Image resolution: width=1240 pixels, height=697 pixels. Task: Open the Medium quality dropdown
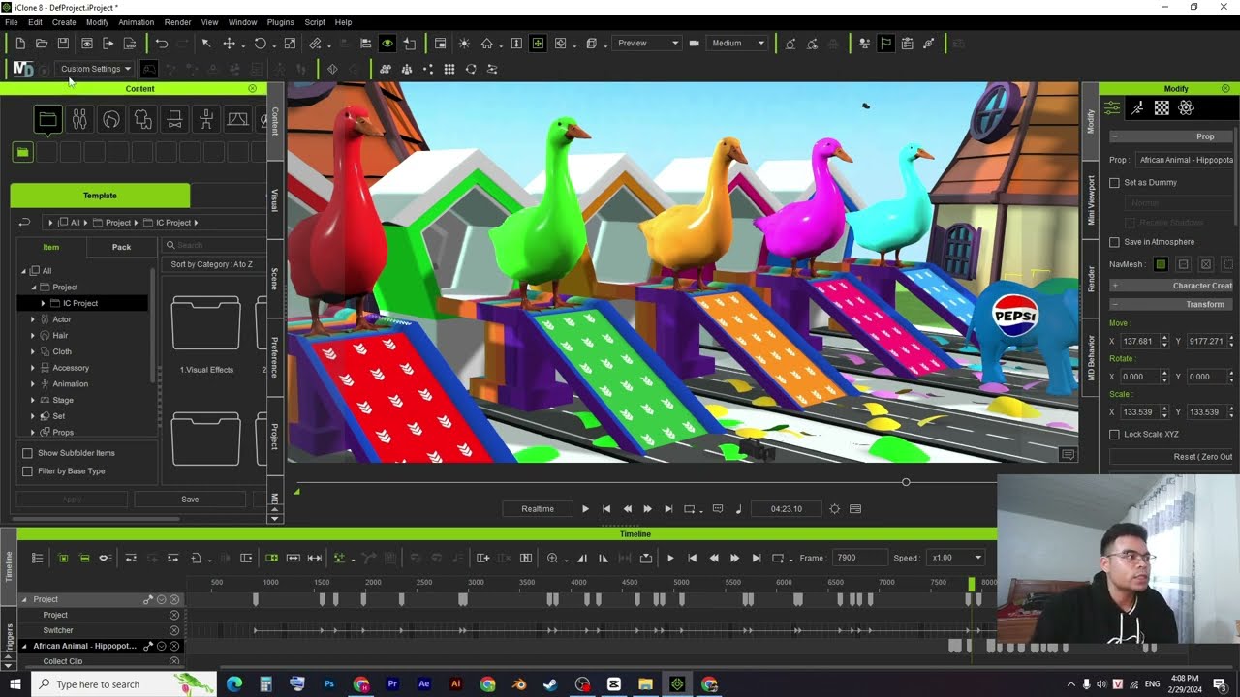click(737, 43)
